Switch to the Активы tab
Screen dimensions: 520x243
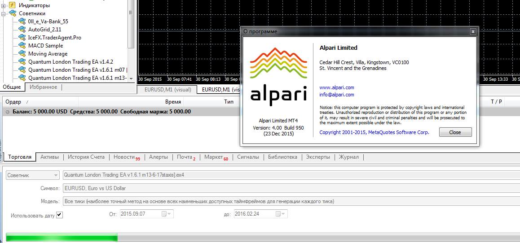(x=50, y=157)
